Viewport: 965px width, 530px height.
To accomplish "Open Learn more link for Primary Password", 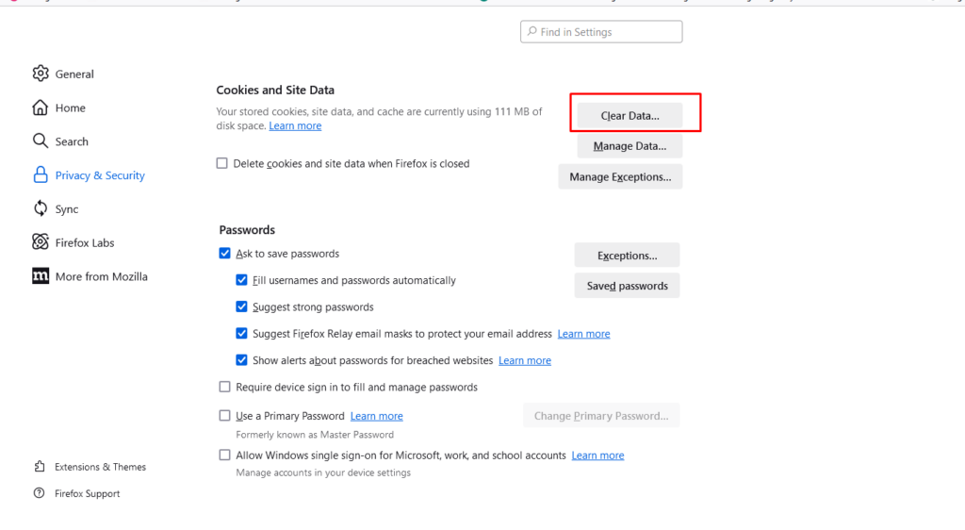I will coord(377,416).
